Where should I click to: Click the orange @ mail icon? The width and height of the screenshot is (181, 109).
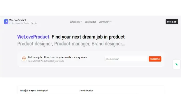coord(24,59)
